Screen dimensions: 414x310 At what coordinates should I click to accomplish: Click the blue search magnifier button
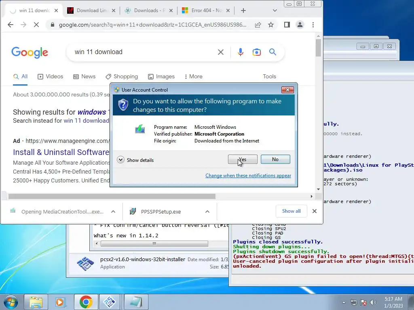point(273,52)
